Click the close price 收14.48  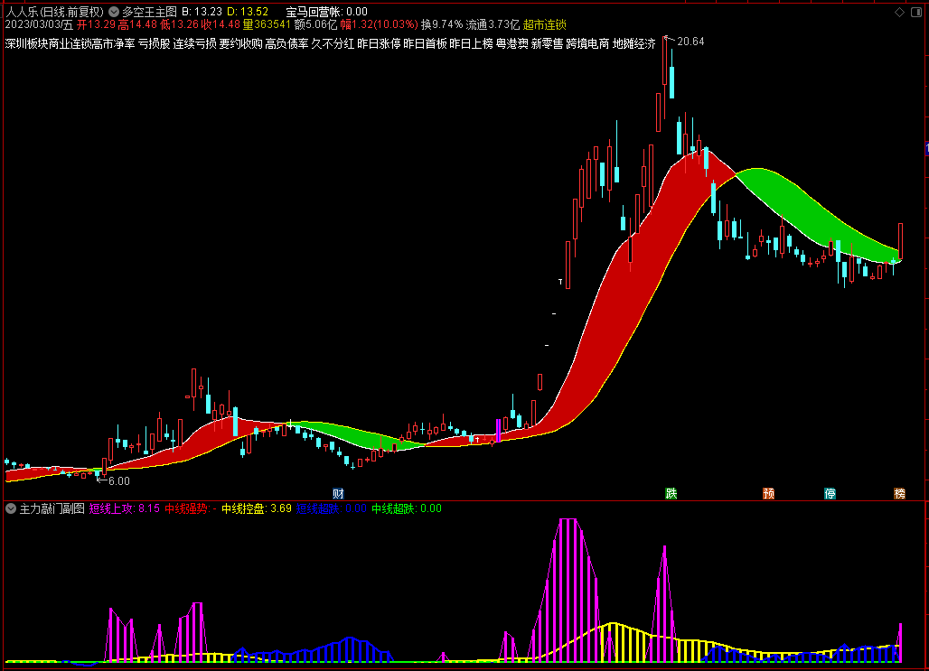pyautogui.click(x=221, y=25)
